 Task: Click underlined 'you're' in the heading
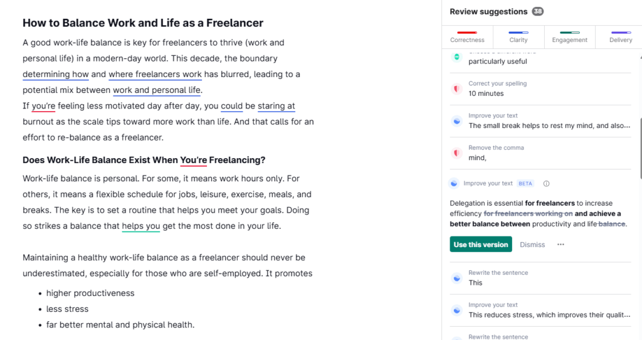click(193, 160)
